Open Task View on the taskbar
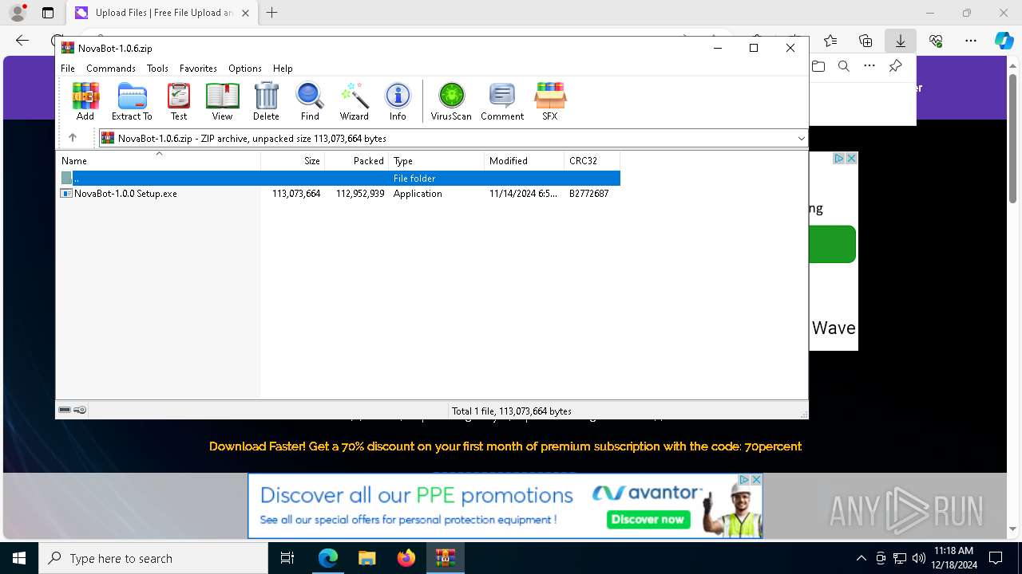Image resolution: width=1022 pixels, height=574 pixels. [x=287, y=558]
